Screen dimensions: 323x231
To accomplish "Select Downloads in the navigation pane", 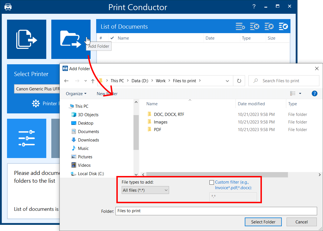I will tap(88, 140).
